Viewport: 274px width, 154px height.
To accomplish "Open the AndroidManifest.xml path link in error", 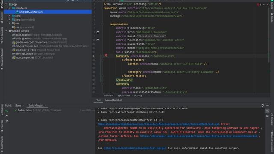I will point(159,124).
